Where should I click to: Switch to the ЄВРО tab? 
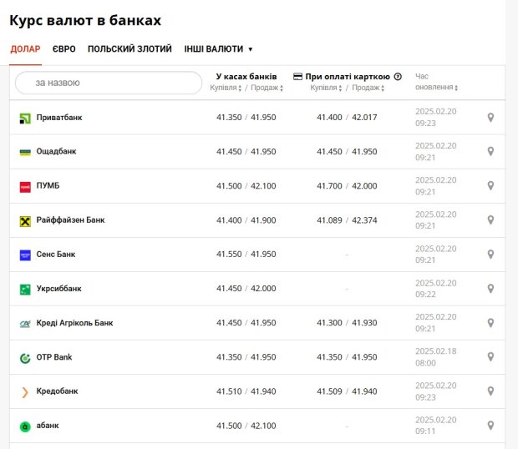tap(63, 49)
